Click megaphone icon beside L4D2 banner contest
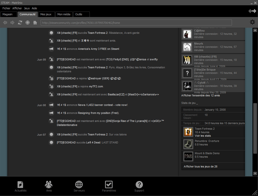The image size is (258, 196). click(x=51, y=105)
